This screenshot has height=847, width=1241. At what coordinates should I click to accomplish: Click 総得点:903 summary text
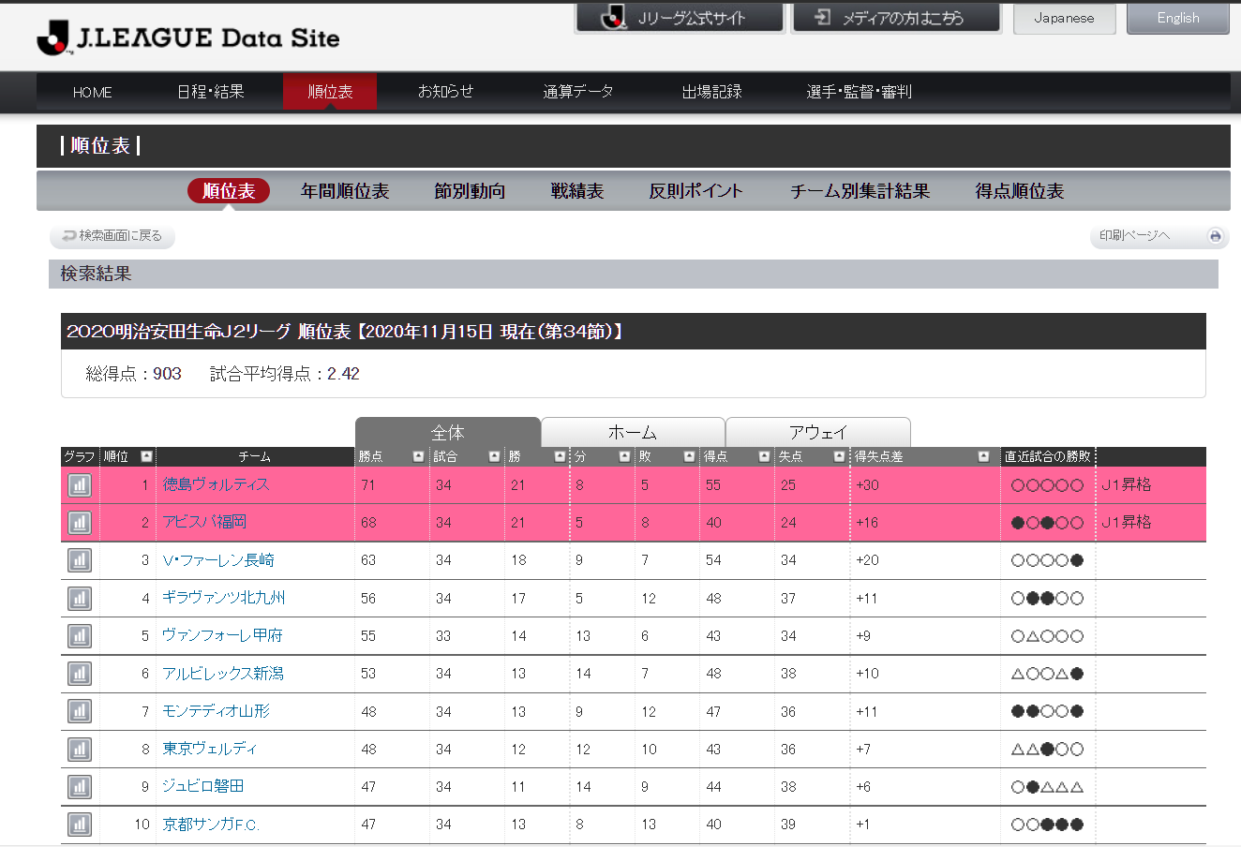134,374
